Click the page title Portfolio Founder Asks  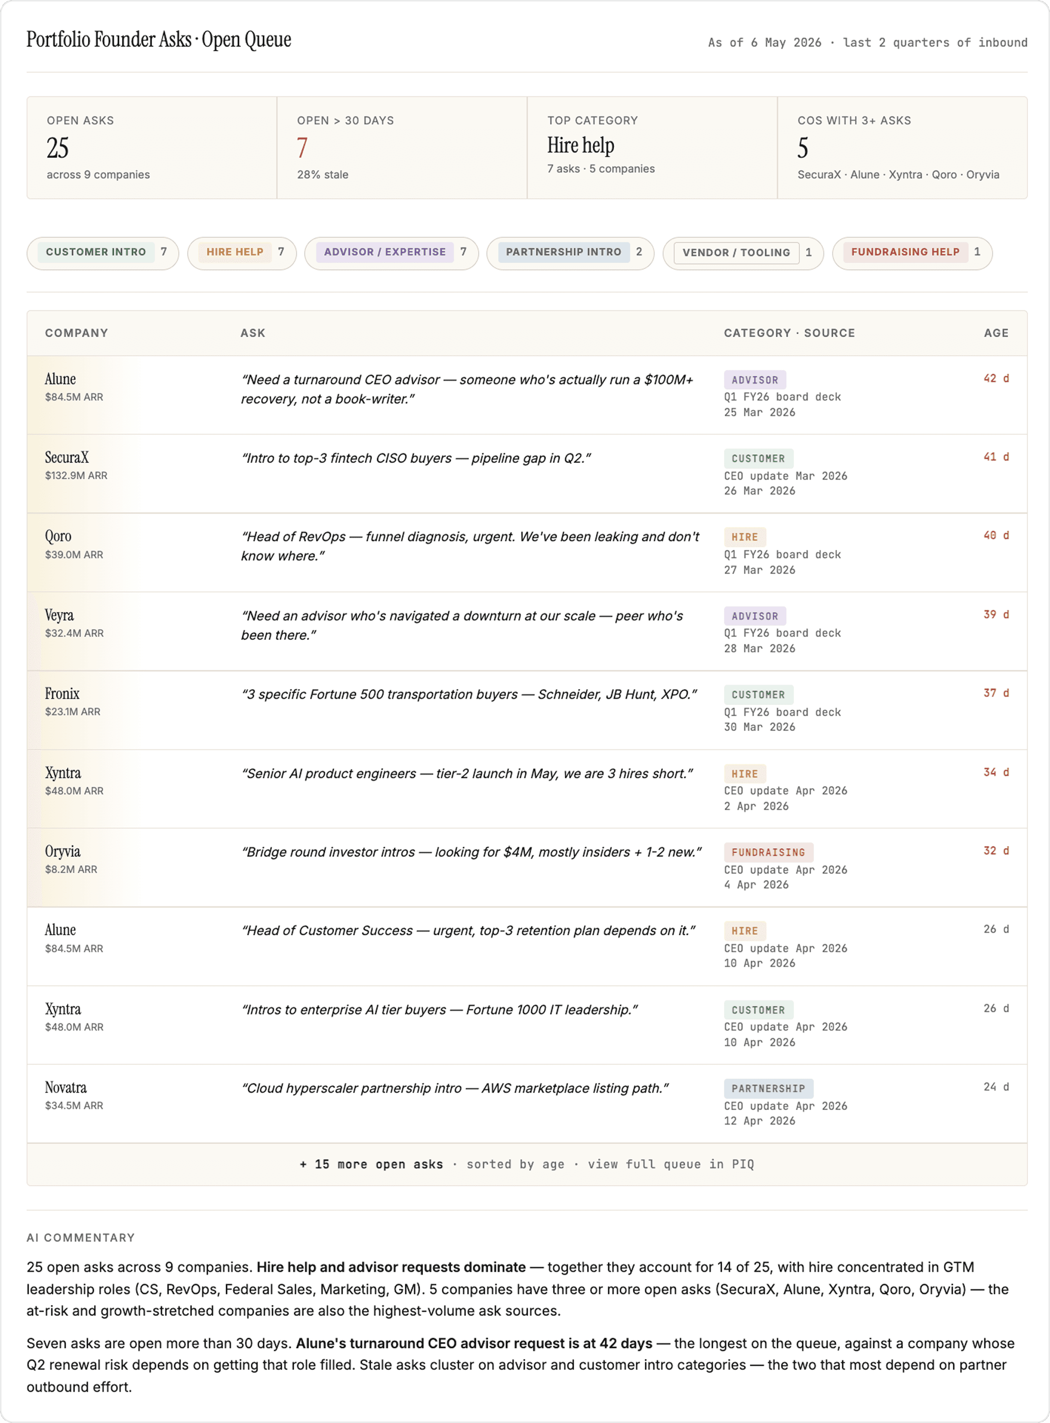point(159,40)
